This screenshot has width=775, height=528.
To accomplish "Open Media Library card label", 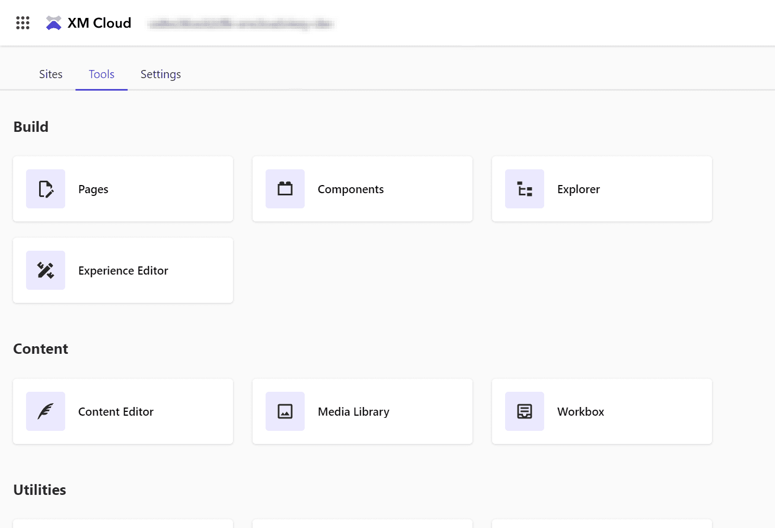I will pos(354,412).
